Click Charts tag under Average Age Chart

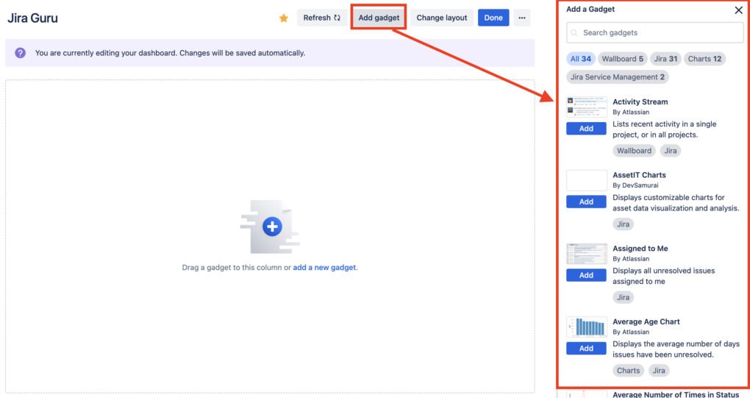pyautogui.click(x=628, y=370)
